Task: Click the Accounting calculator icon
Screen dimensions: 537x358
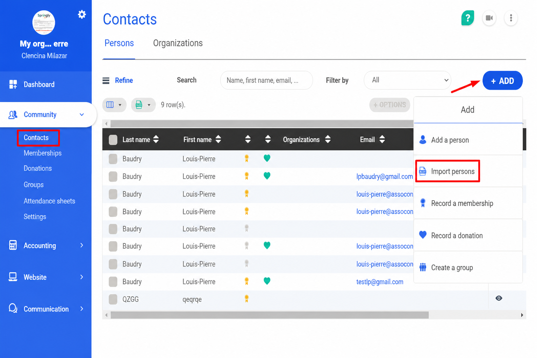Action: pyautogui.click(x=13, y=245)
